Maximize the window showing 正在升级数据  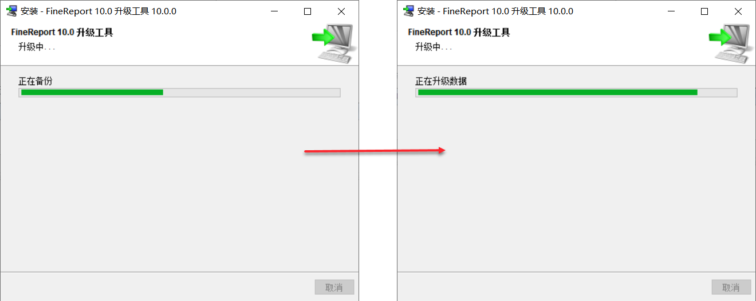[704, 11]
